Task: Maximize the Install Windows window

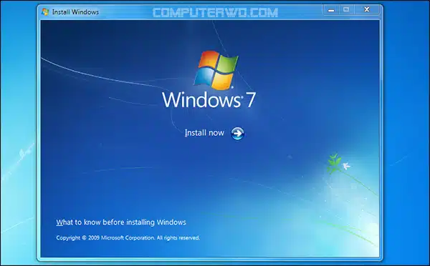Action: point(346,10)
